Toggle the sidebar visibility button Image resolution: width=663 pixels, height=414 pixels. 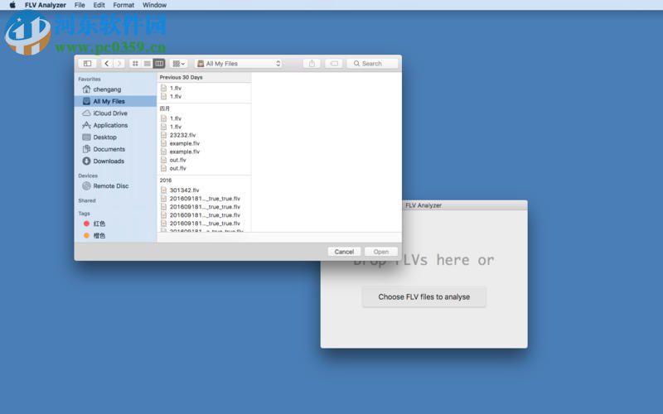click(88, 64)
